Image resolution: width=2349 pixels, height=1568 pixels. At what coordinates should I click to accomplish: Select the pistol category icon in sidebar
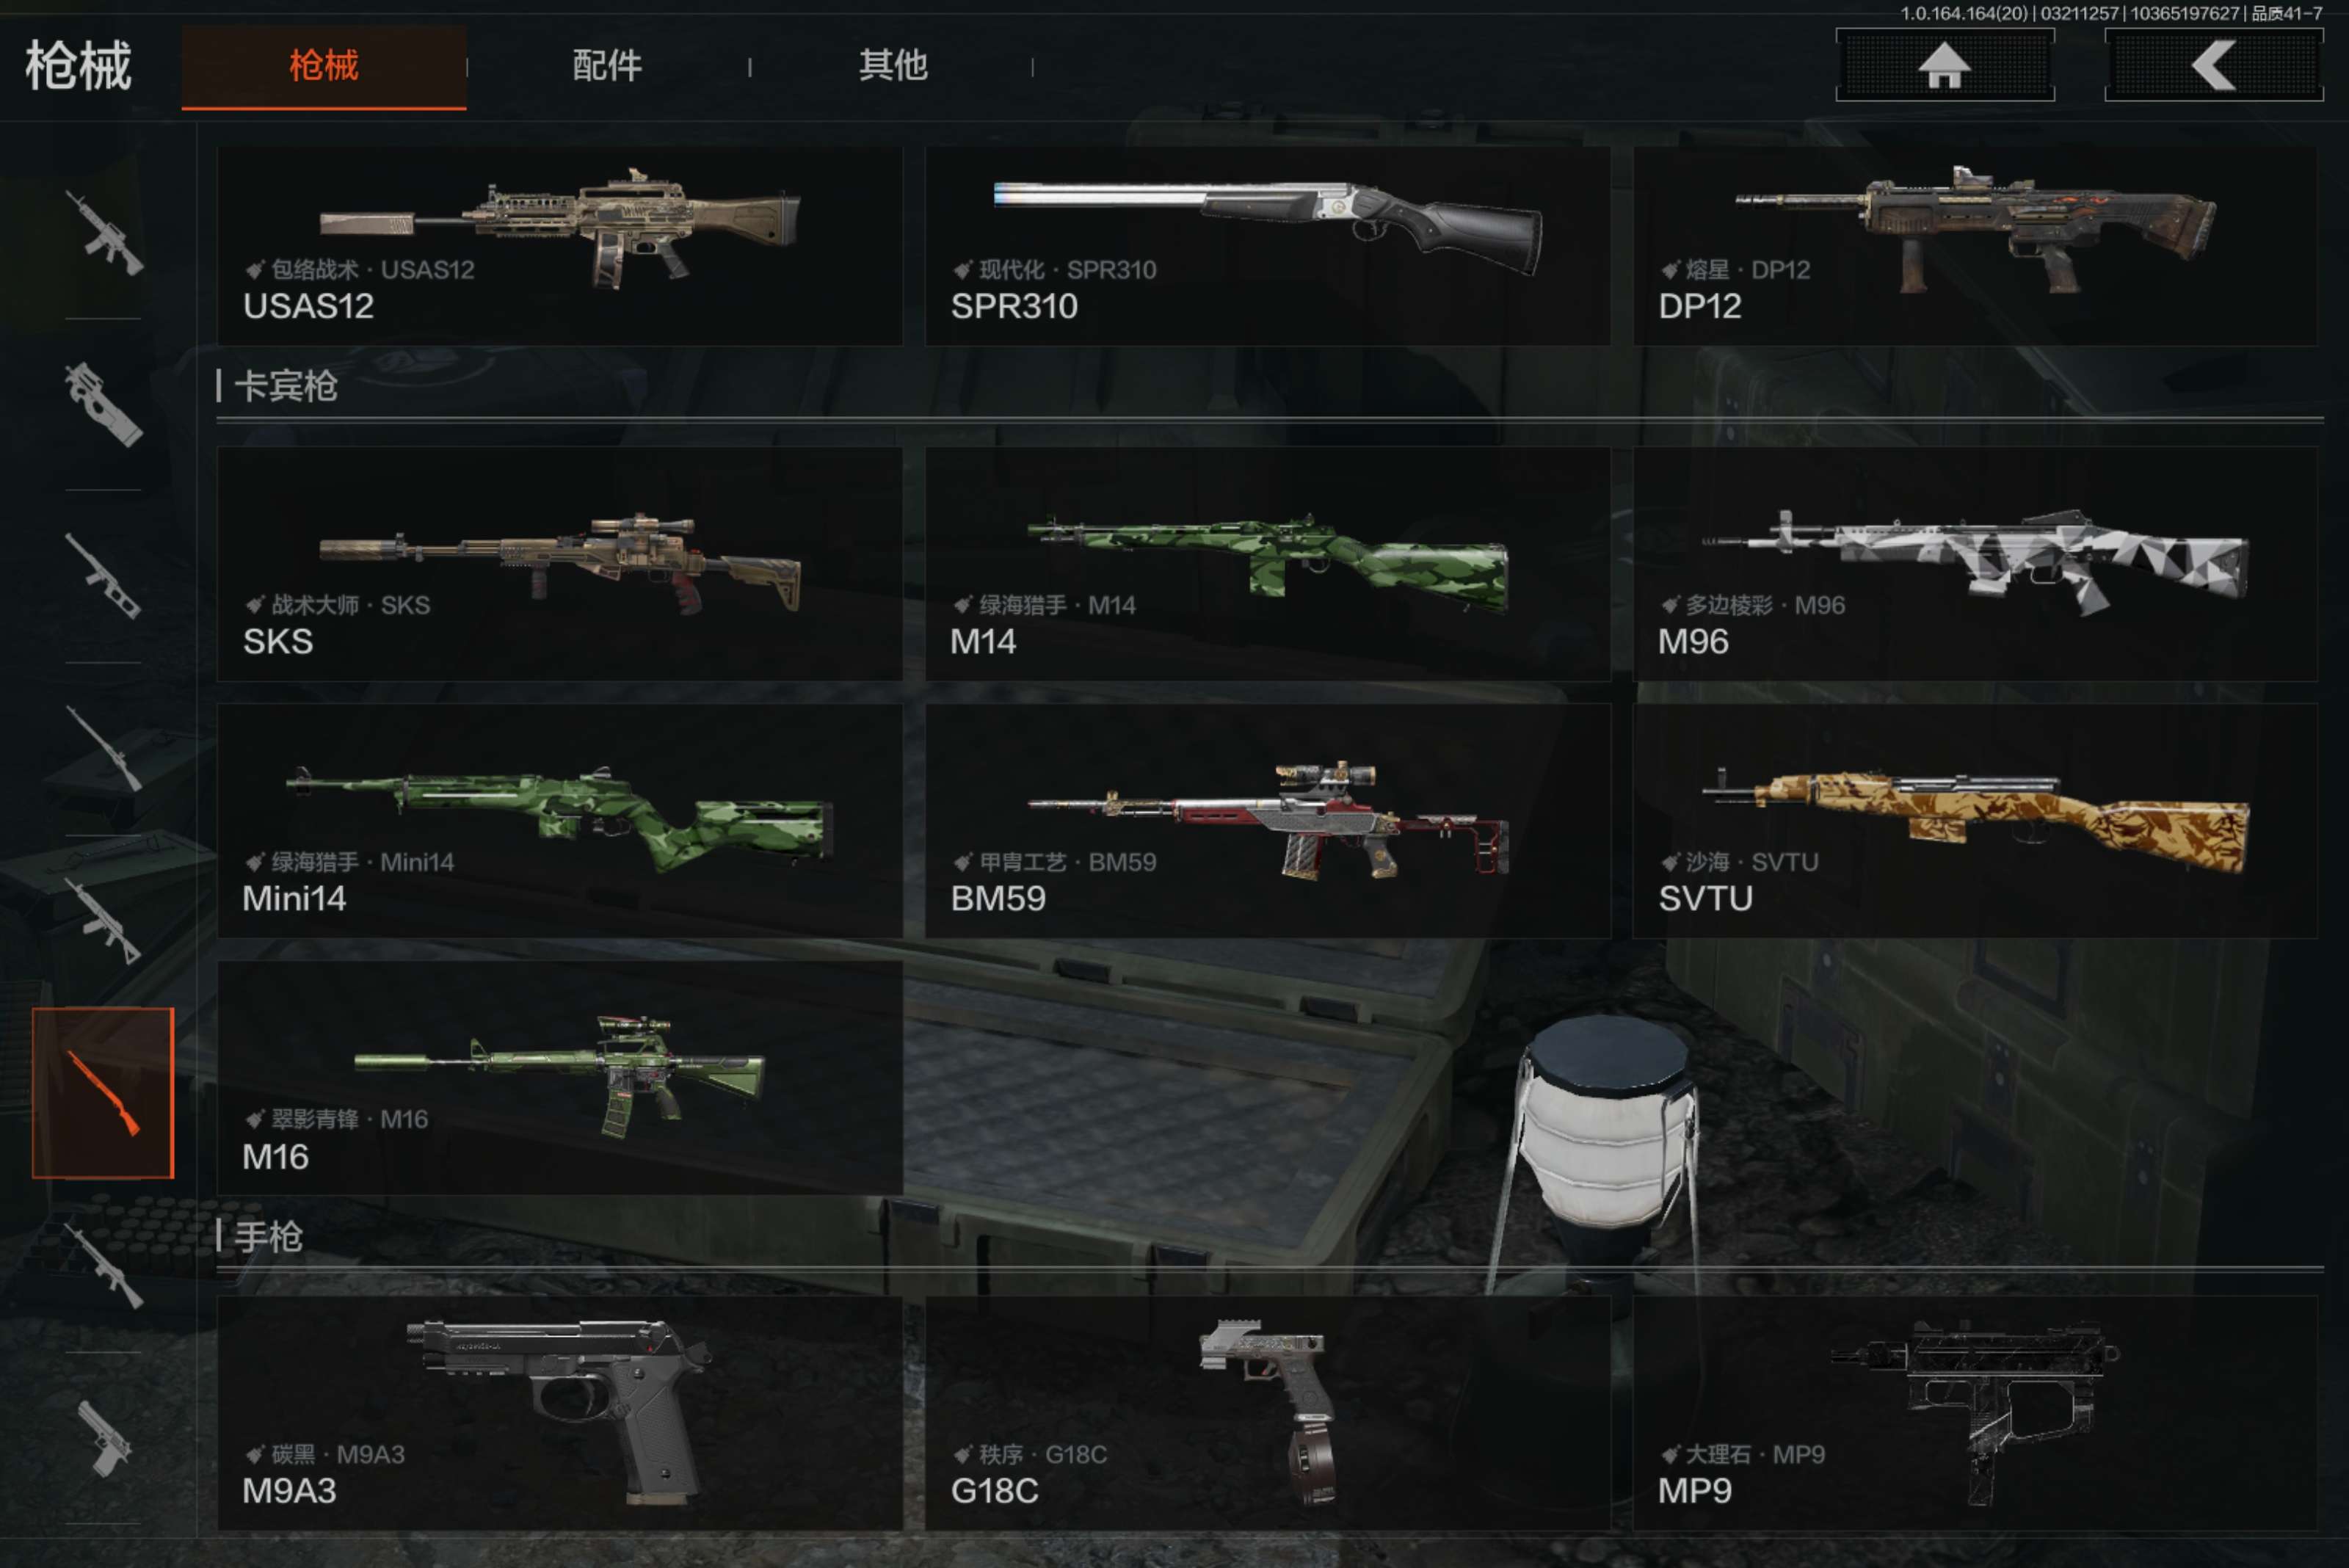point(104,1438)
